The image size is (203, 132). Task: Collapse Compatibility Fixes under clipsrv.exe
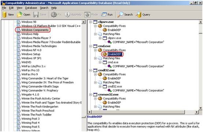[95, 26]
